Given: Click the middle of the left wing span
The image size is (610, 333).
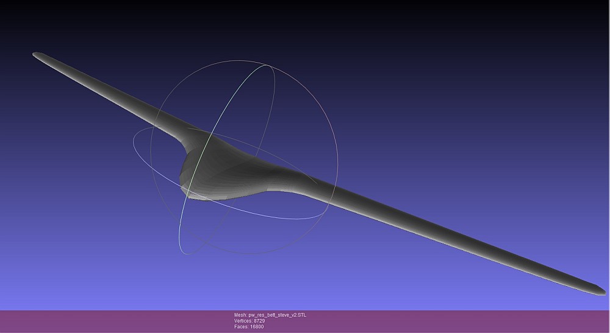Looking at the screenshot, I should point(110,90).
